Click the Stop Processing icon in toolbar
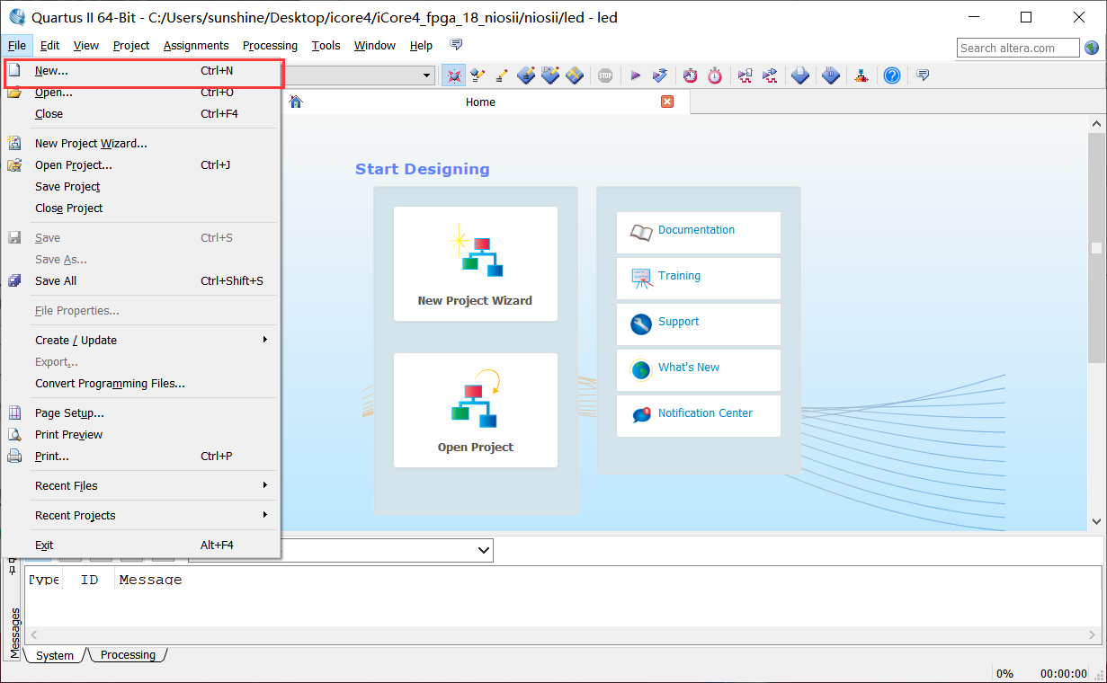1107x683 pixels. click(605, 75)
